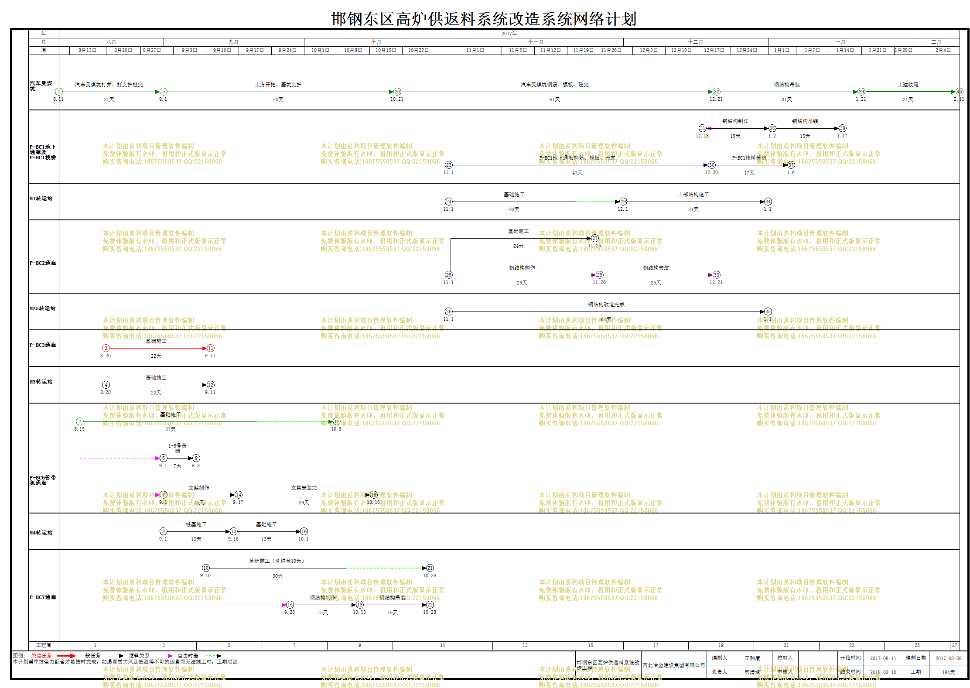Click the 钢结构改造完成 task label

(x=606, y=305)
